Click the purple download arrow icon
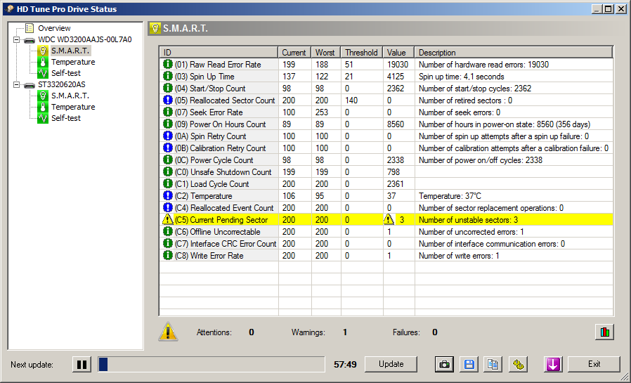Image resolution: width=631 pixels, height=383 pixels. point(553,365)
